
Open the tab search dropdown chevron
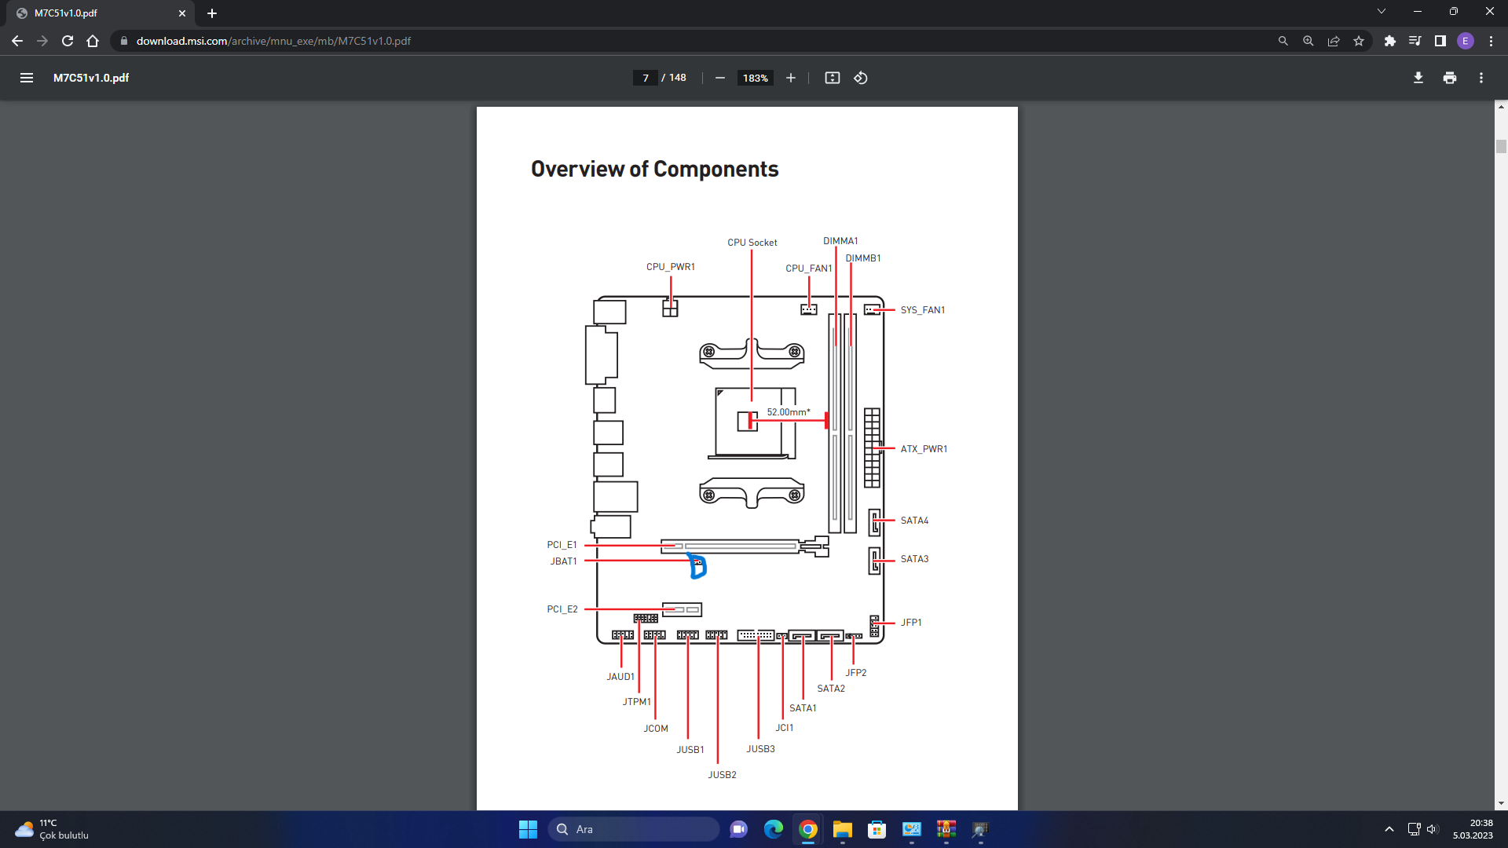1382,12
